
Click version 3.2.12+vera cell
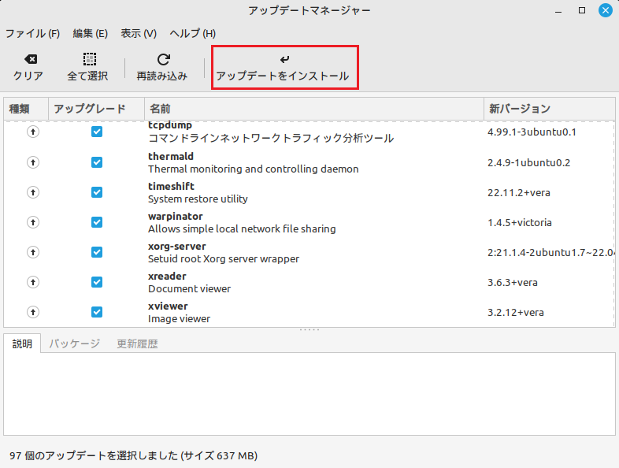[516, 313]
